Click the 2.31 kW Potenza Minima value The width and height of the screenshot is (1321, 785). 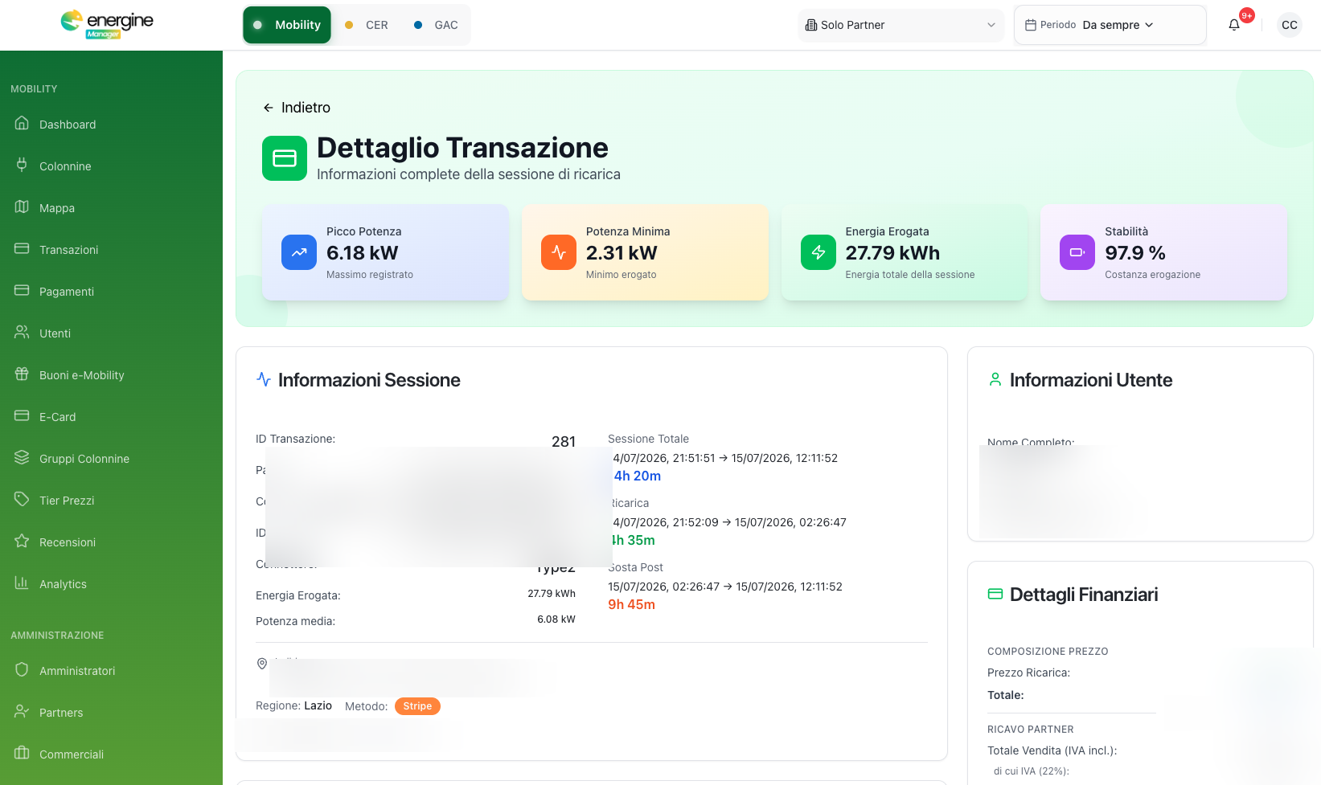tap(622, 253)
